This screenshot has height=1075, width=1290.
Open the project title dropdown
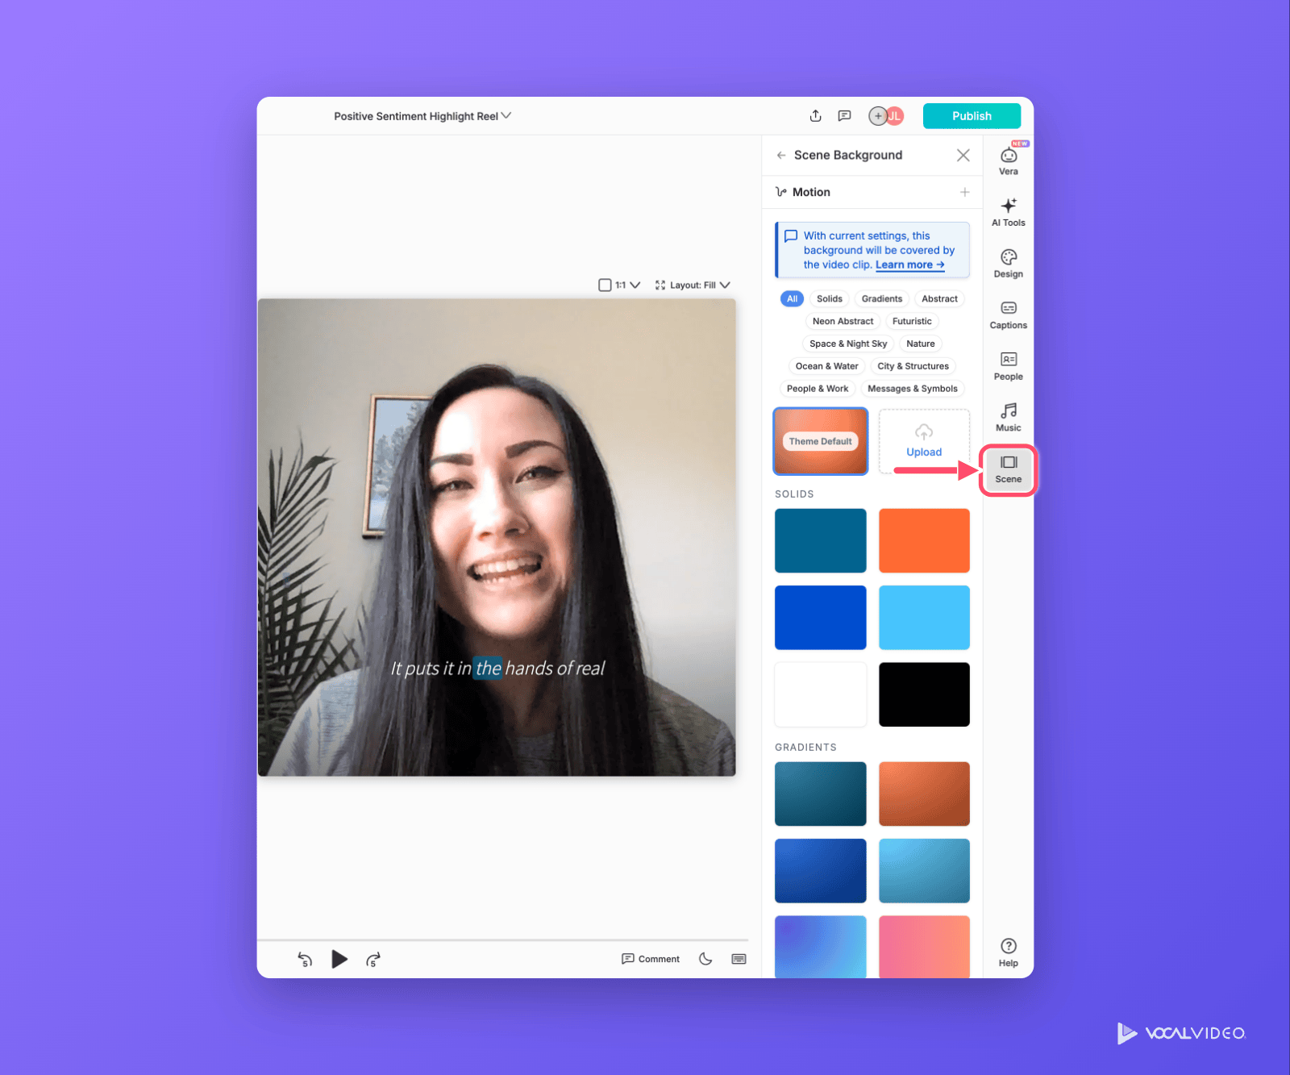pos(422,116)
